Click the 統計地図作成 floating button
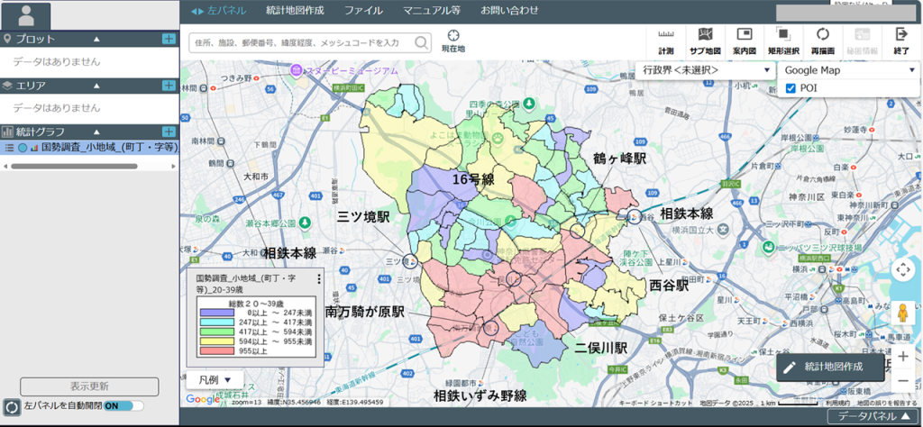 [830, 367]
